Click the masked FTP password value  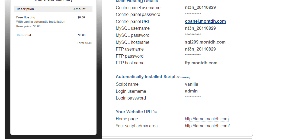click(193, 55)
